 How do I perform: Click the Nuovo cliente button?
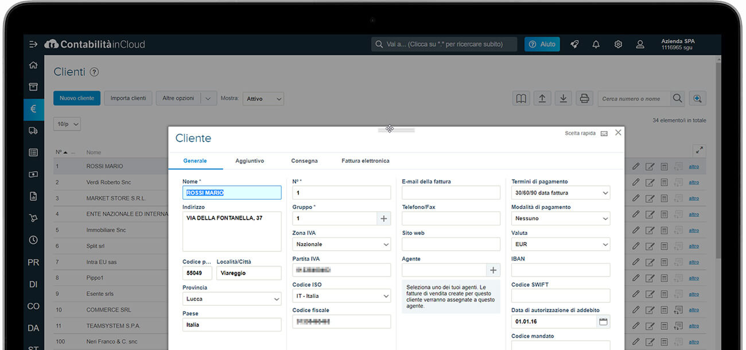77,99
